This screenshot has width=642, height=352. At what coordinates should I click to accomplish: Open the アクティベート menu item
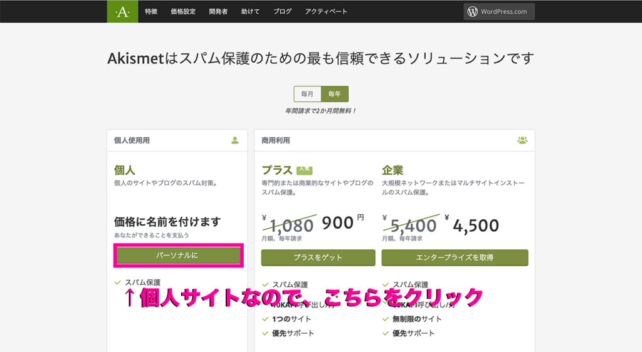pos(326,11)
